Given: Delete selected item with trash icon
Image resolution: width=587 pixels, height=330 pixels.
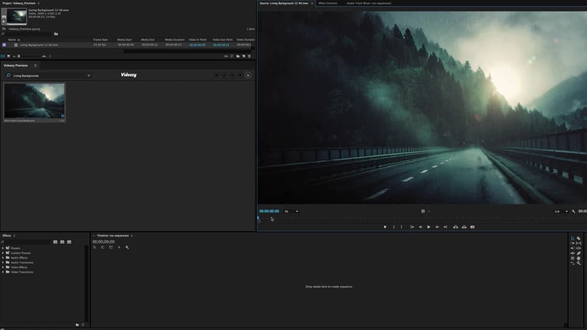Looking at the screenshot, I should point(249,56).
